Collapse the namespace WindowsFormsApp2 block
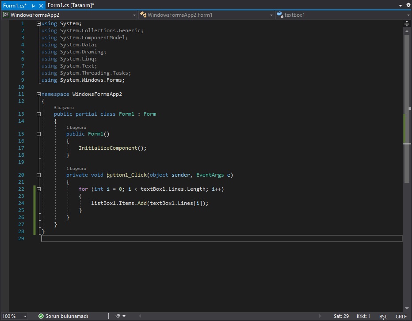This screenshot has width=412, height=321. (x=38, y=94)
